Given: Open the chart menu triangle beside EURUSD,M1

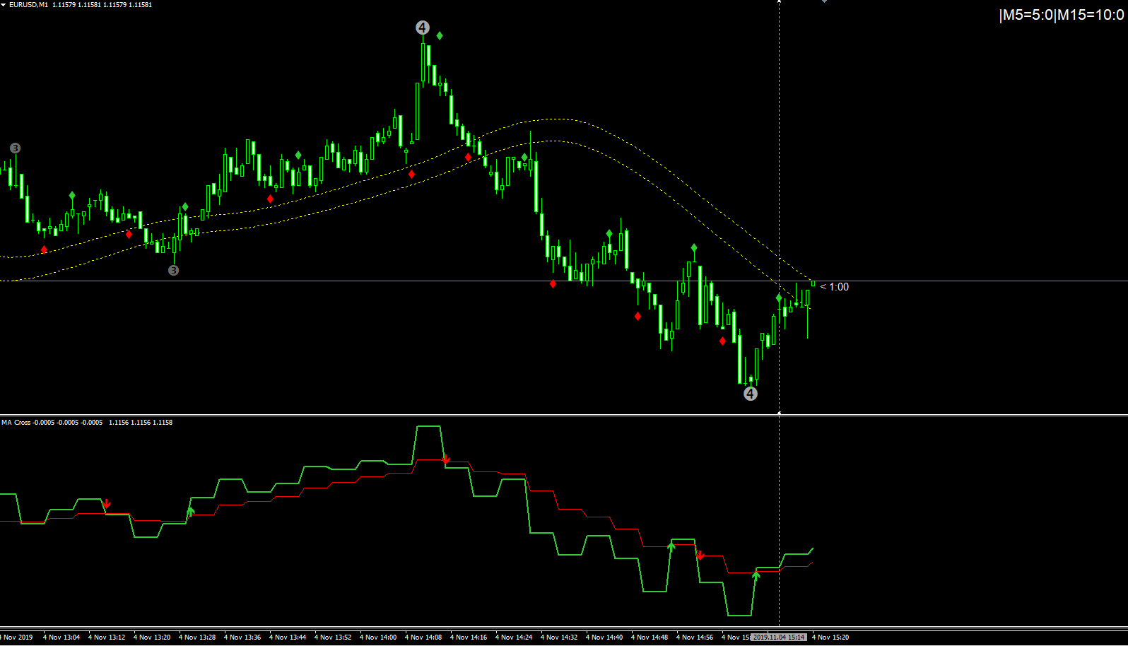Looking at the screenshot, I should point(4,4).
